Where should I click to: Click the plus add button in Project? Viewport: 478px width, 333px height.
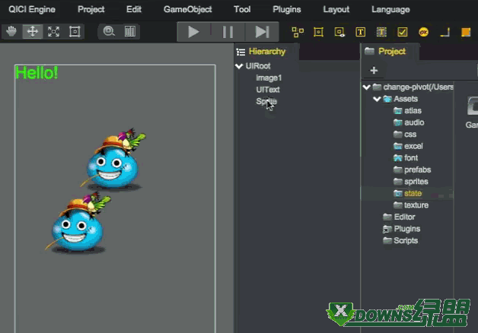click(x=374, y=70)
